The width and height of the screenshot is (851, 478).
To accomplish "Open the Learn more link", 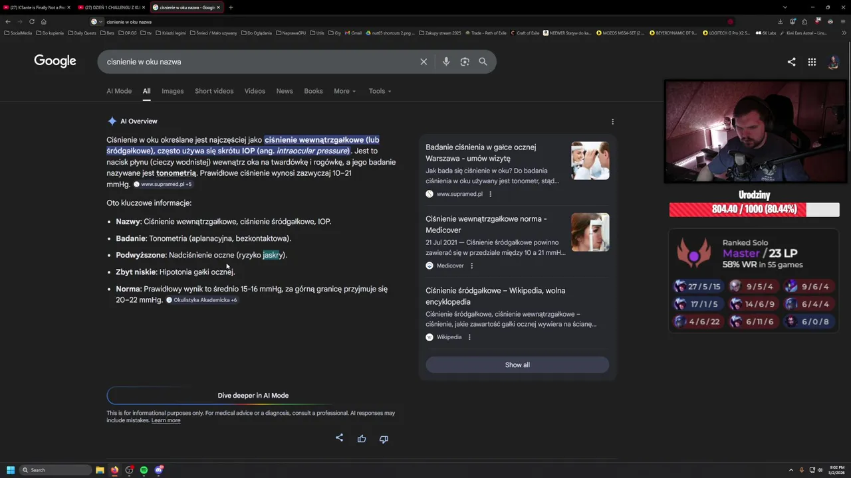I will tap(166, 420).
